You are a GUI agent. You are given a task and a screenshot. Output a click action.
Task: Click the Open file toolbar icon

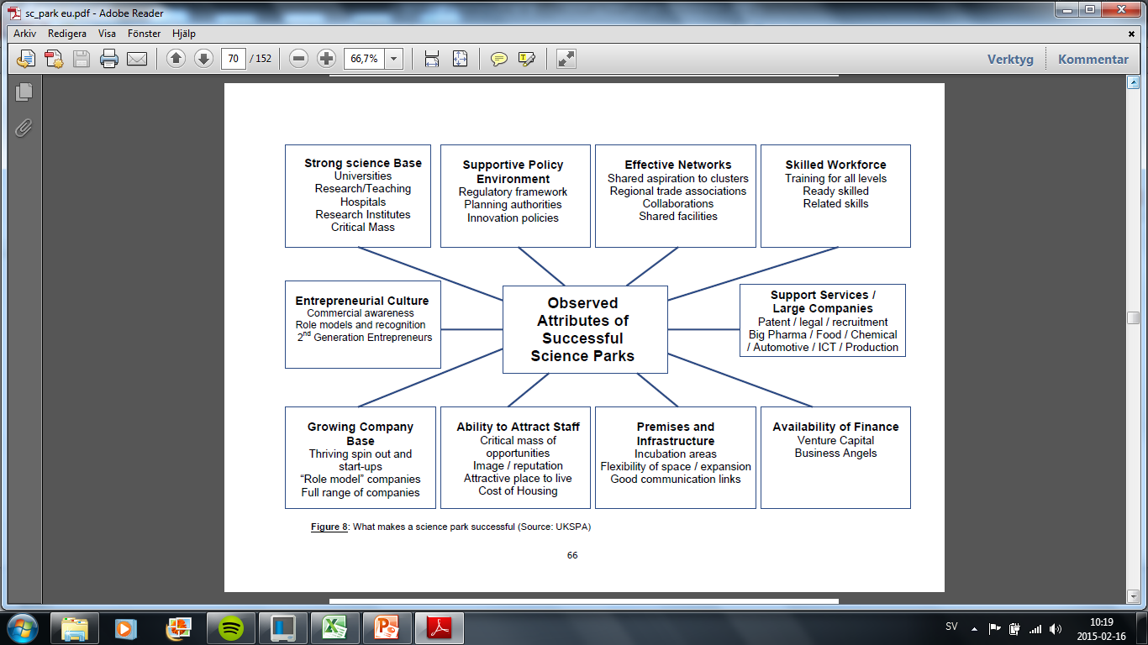(27, 59)
